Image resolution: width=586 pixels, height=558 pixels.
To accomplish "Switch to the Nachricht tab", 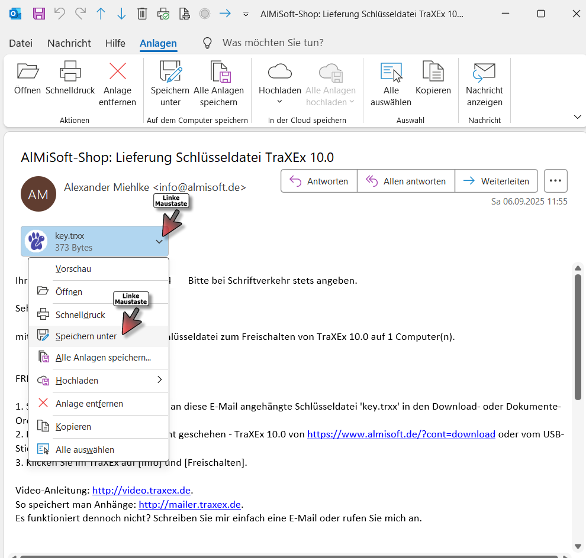I will point(69,43).
